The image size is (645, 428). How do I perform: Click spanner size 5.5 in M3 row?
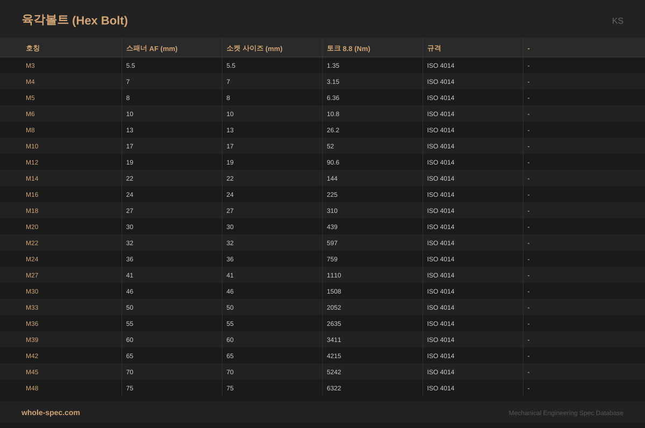(131, 66)
